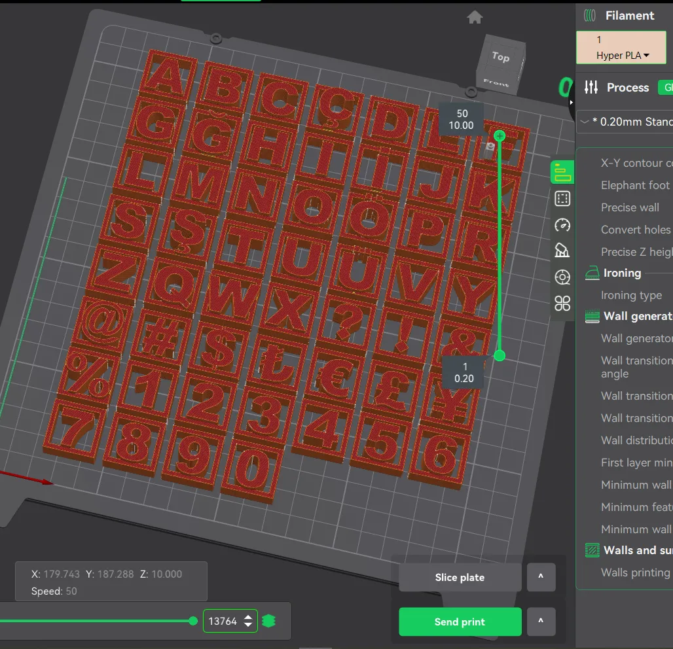Image resolution: width=673 pixels, height=649 pixels.
Task: Select the X-Y contour setting row
Action: click(637, 163)
